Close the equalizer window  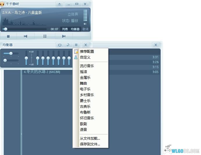click(x=86, y=45)
